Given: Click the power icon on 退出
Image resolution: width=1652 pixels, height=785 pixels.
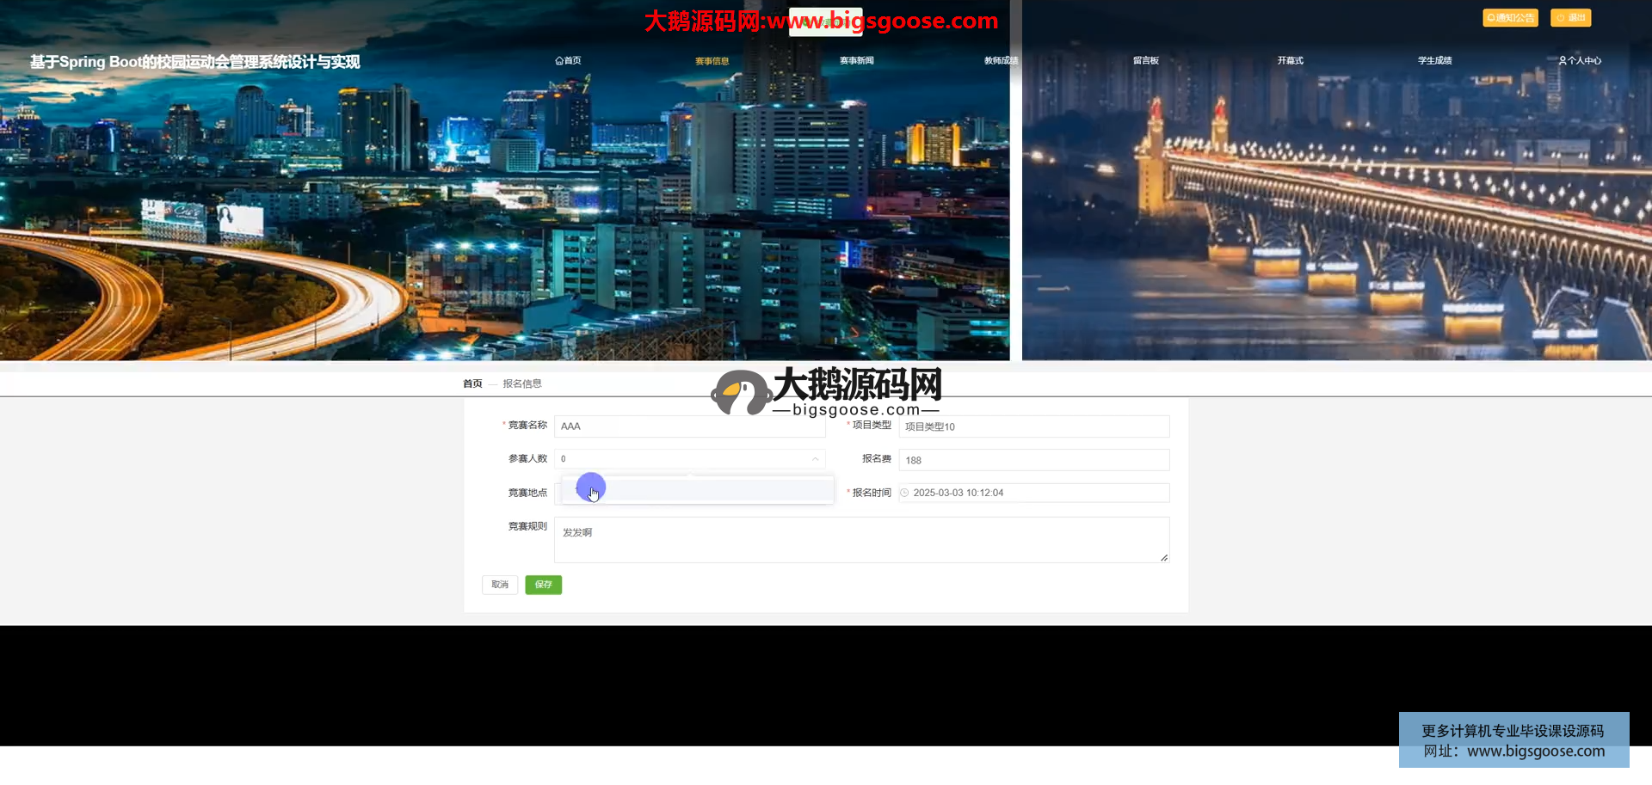Looking at the screenshot, I should coord(1561,18).
